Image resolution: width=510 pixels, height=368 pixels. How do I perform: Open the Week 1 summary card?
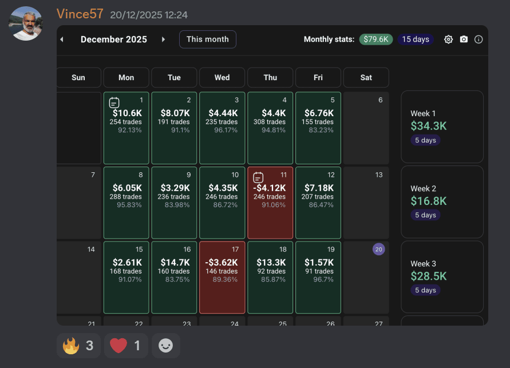point(442,126)
